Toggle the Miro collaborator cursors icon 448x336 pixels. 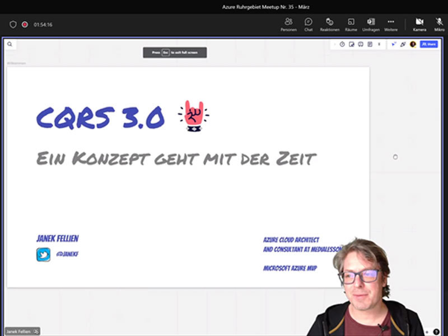[394, 44]
